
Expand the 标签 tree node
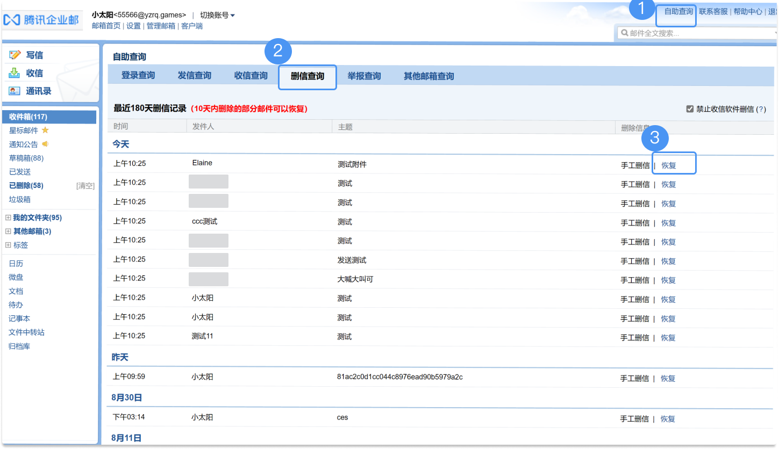[x=8, y=245]
